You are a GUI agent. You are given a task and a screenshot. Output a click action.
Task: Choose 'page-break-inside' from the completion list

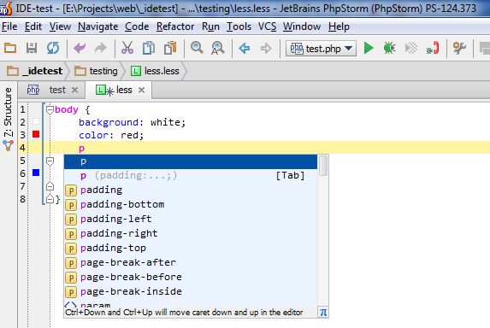pyautogui.click(x=191, y=292)
